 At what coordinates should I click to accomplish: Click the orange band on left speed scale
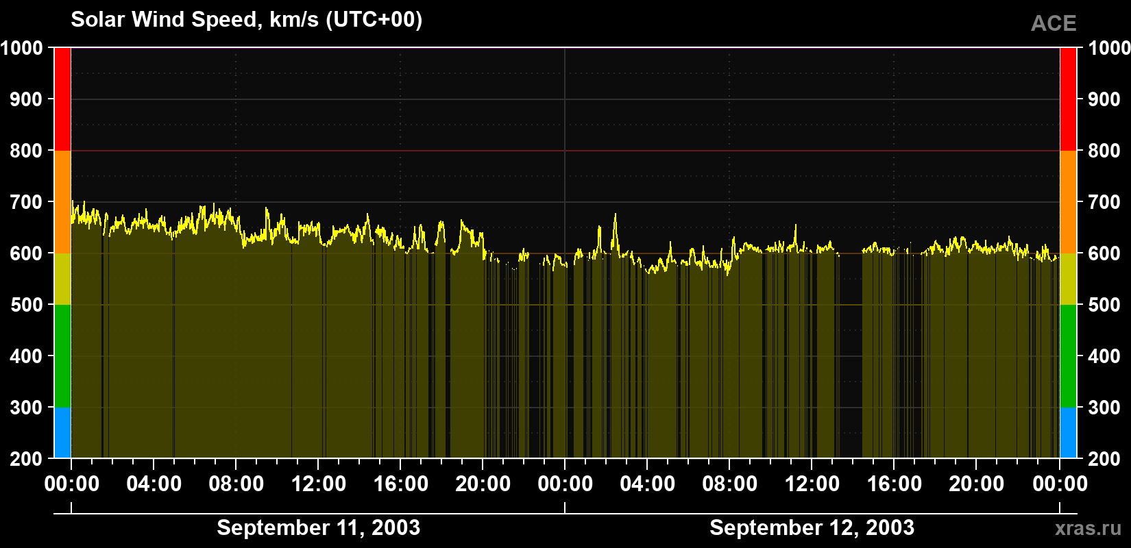pyautogui.click(x=62, y=202)
